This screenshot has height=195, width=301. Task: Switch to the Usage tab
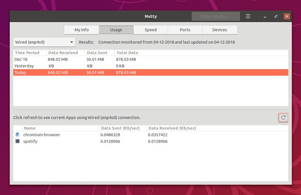pyautogui.click(x=116, y=30)
